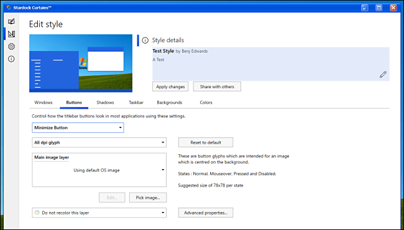Open the Do not recolor this layer dropdown
The image size is (404, 230).
click(99, 213)
